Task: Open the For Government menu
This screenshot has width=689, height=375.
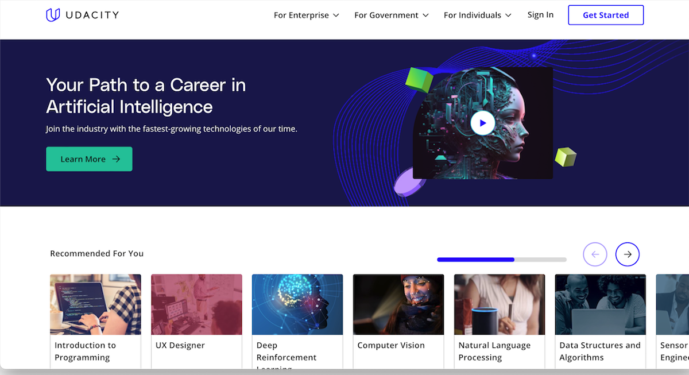Action: [391, 16]
